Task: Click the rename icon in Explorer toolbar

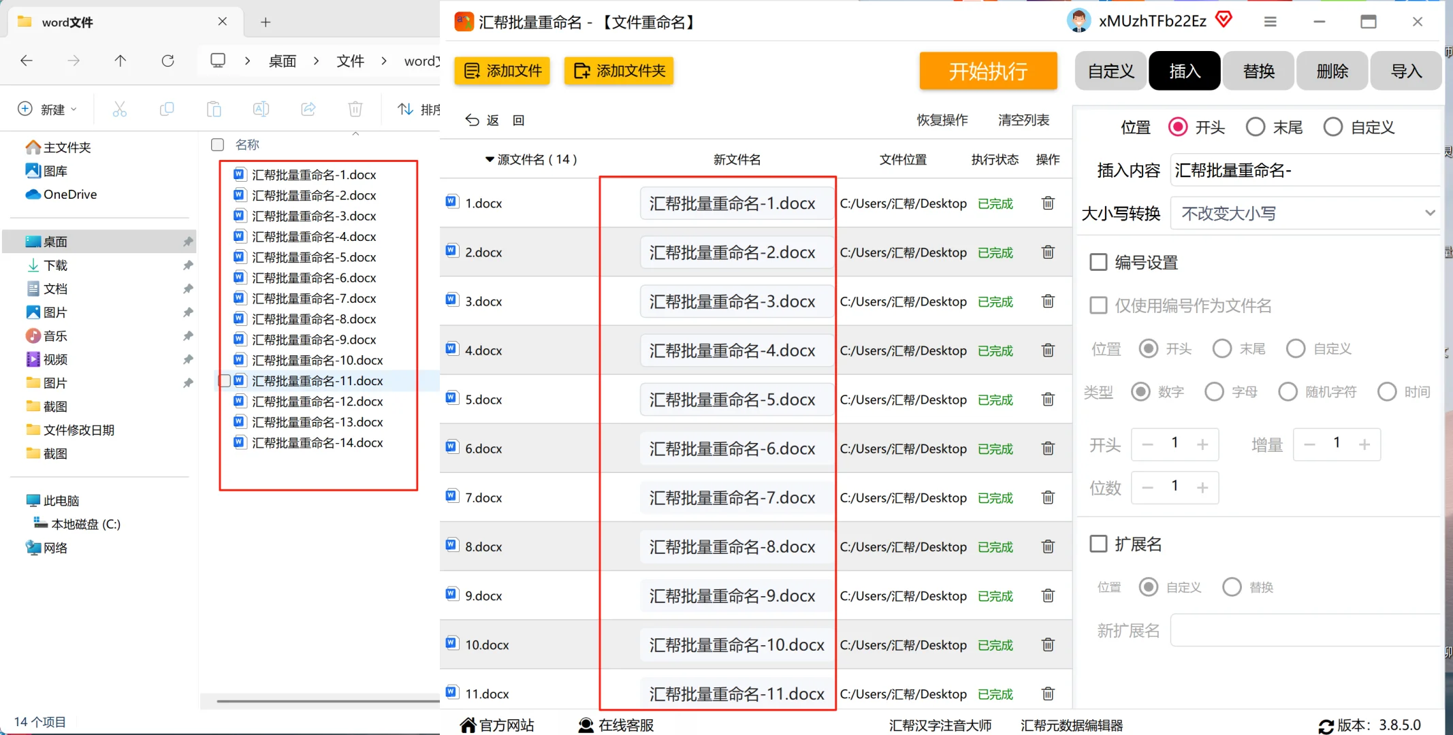Action: point(261,108)
